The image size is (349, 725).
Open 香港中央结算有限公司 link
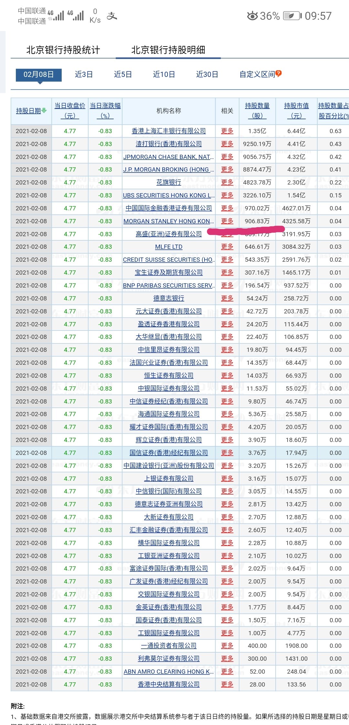click(x=169, y=685)
